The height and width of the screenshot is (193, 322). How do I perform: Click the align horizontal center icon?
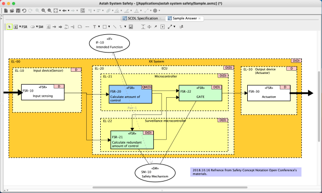(149, 27)
